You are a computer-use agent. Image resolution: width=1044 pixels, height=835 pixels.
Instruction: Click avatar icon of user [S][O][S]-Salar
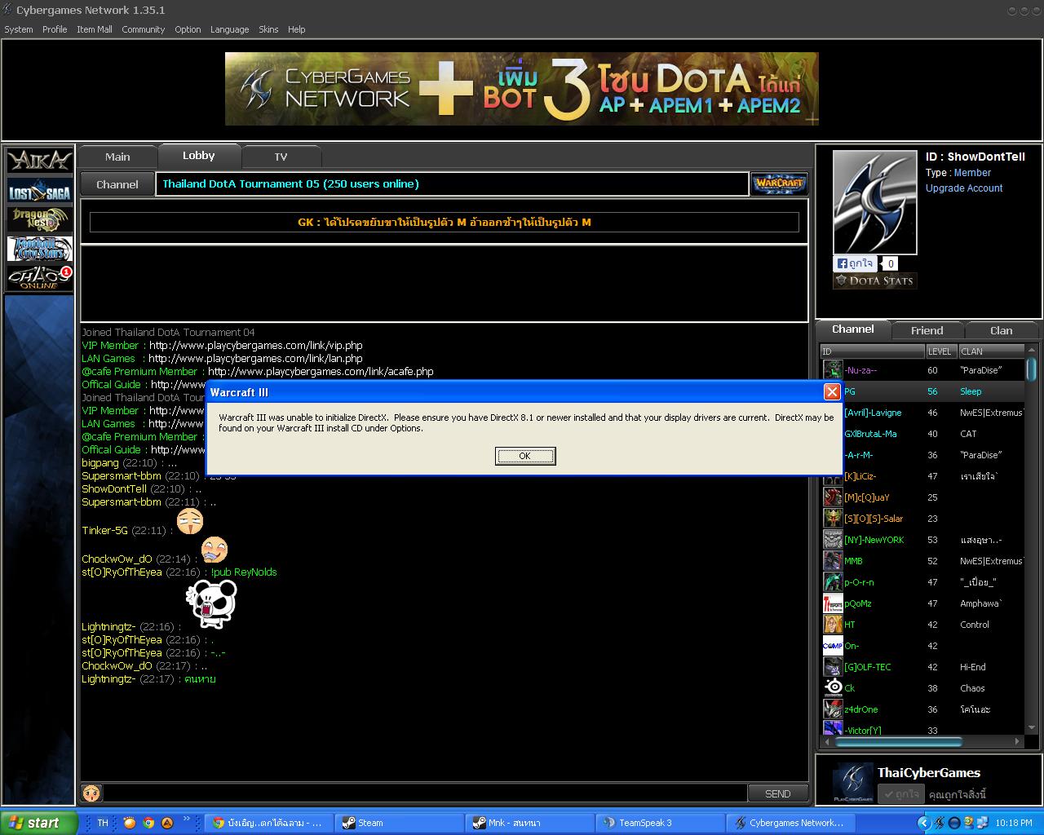(x=833, y=519)
